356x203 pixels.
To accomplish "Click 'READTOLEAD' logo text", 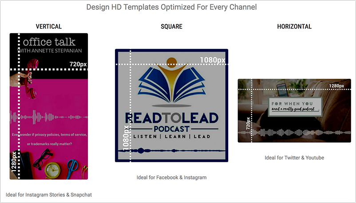I will 172,118.
